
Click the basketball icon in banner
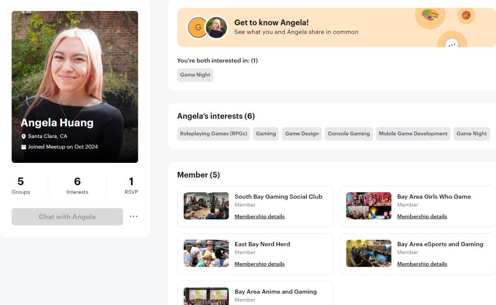coord(466,15)
